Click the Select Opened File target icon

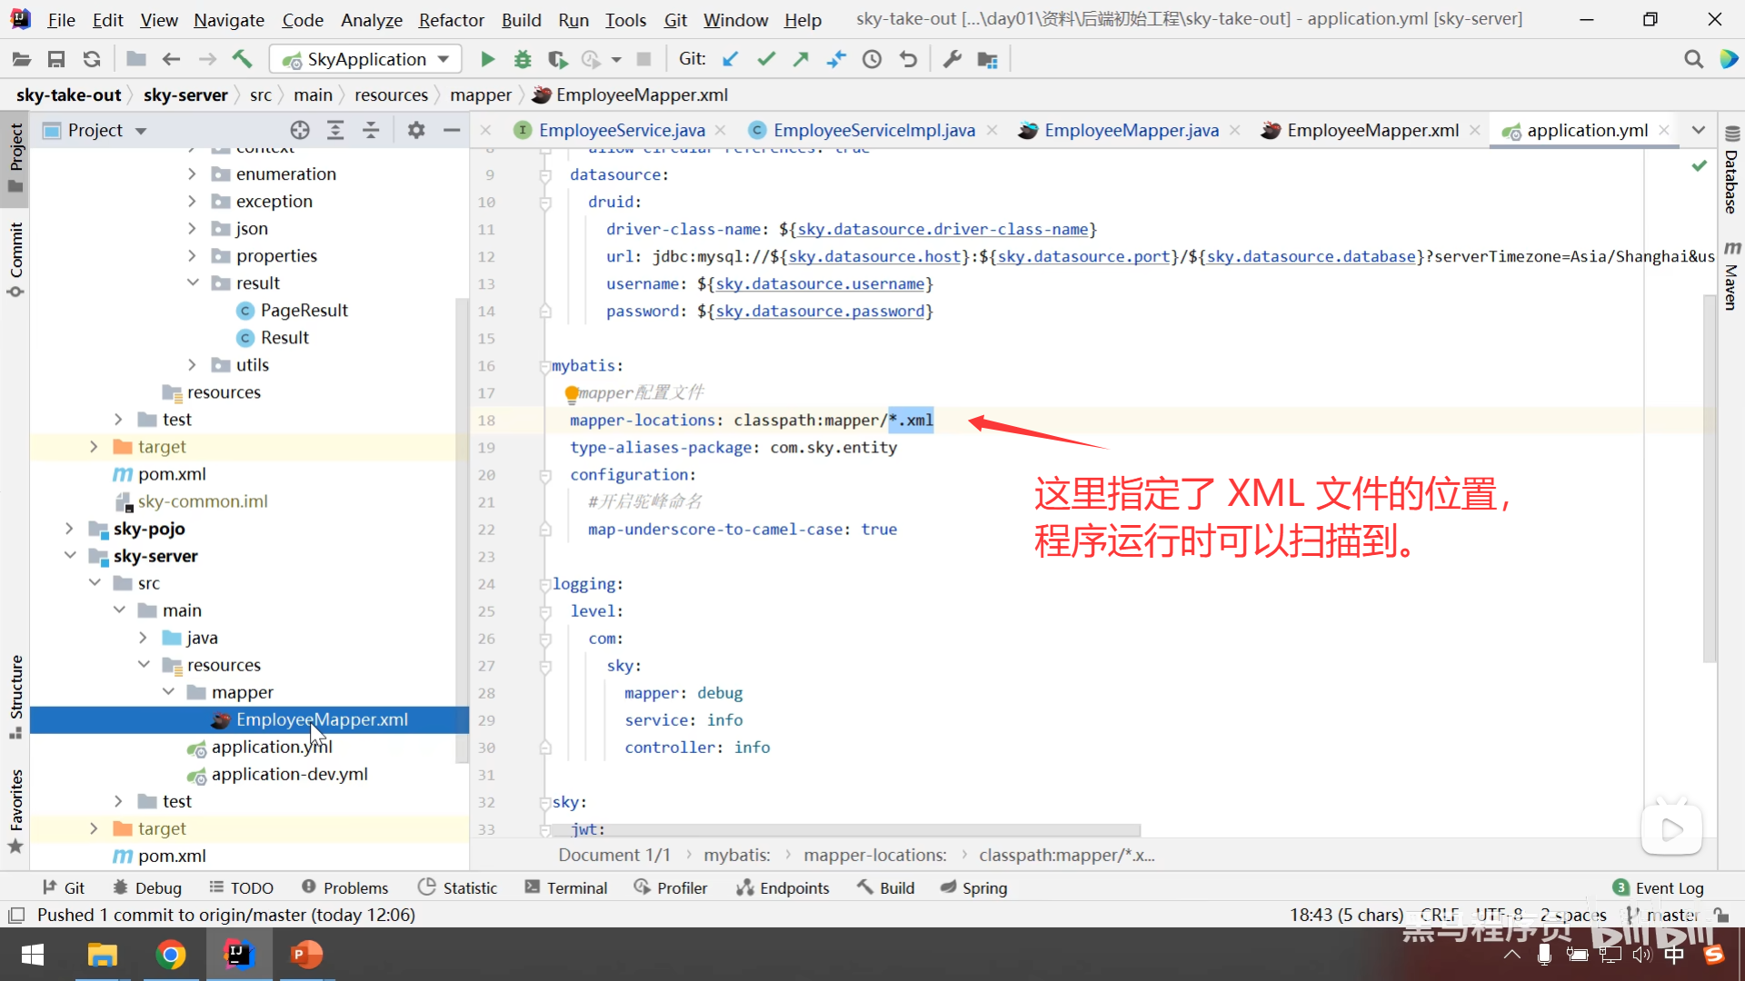300,131
